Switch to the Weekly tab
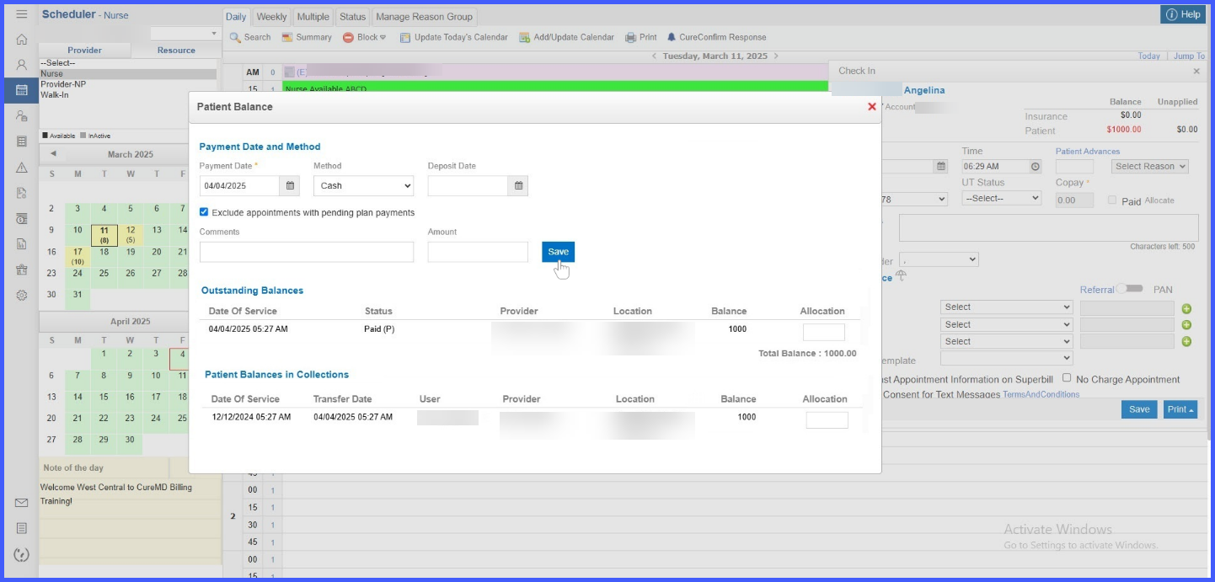Viewport: 1215px width, 582px height. pos(271,17)
